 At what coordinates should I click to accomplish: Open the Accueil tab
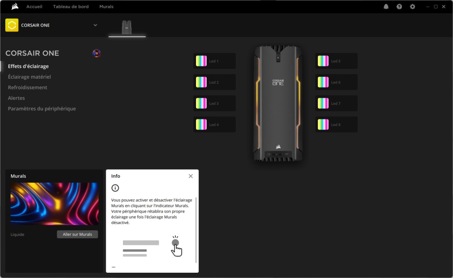point(34,7)
